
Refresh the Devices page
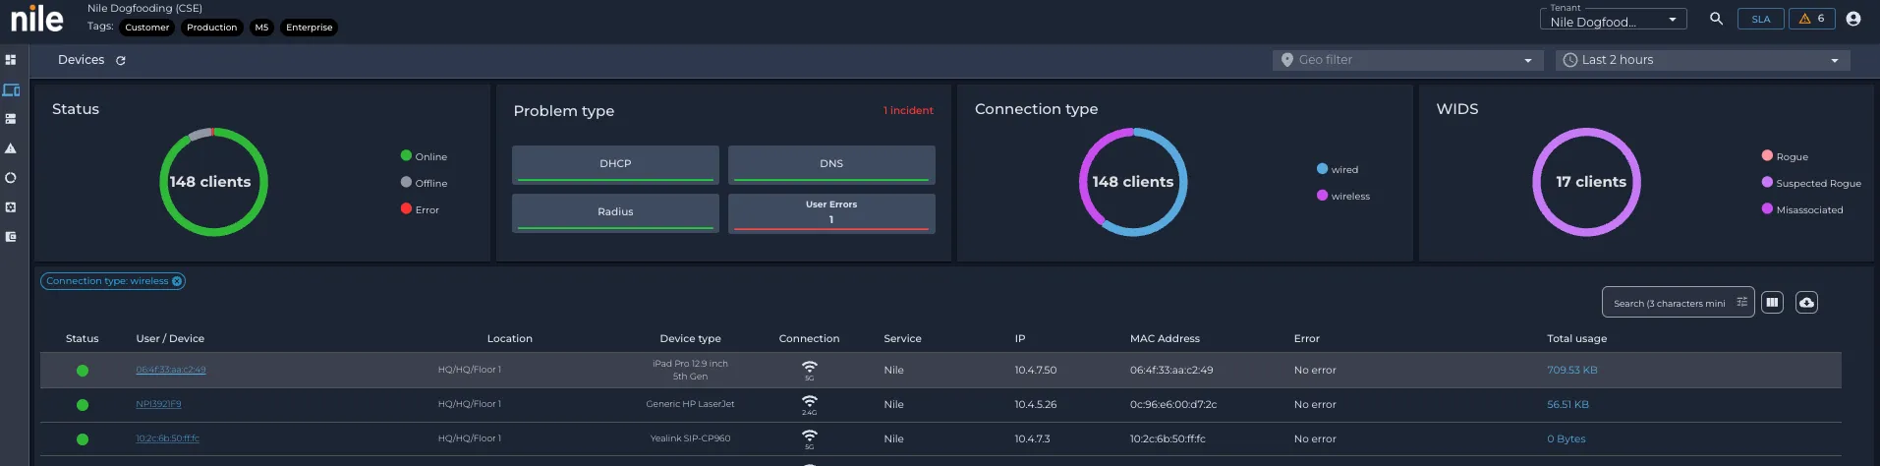click(x=121, y=61)
